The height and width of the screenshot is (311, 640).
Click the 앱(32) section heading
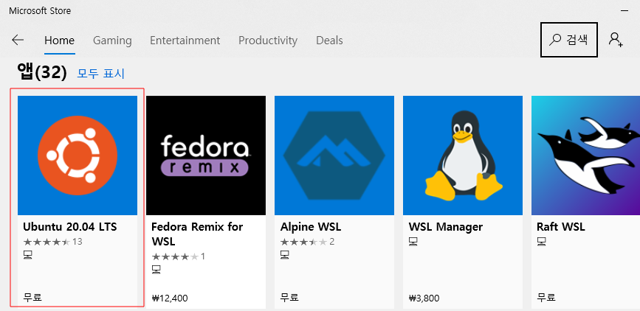[x=41, y=72]
